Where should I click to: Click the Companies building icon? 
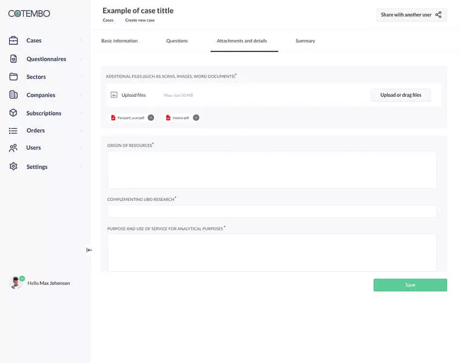(13, 94)
